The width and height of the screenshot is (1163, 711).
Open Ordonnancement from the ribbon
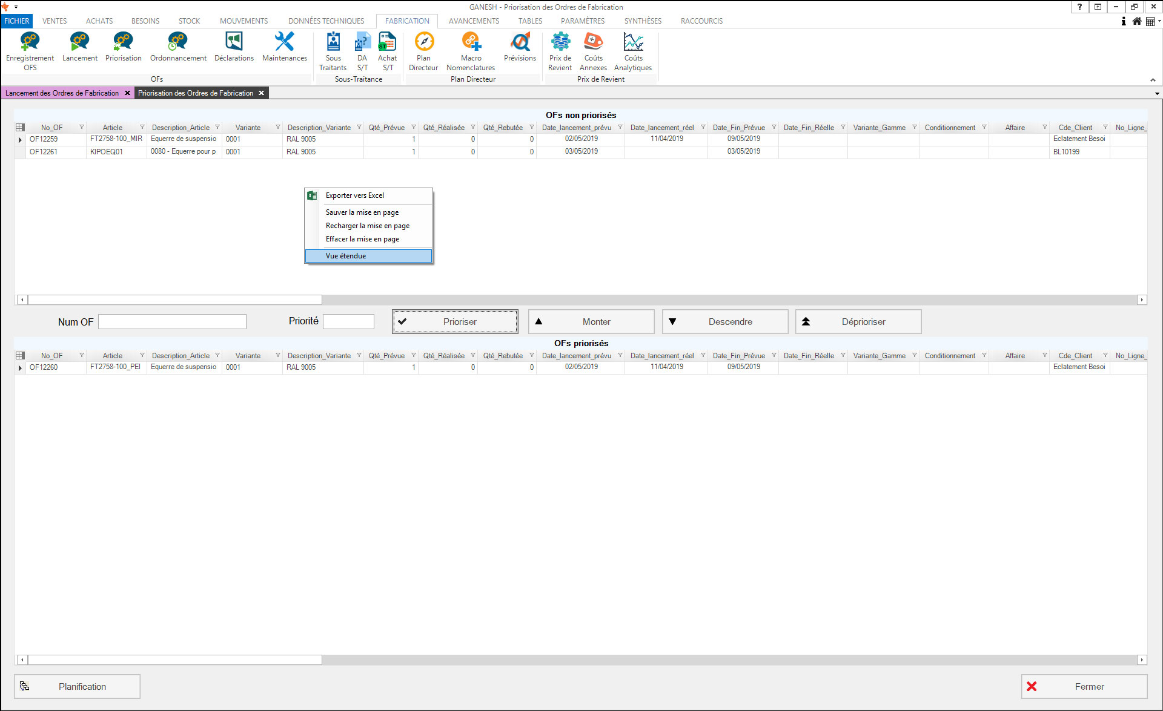pos(177,42)
